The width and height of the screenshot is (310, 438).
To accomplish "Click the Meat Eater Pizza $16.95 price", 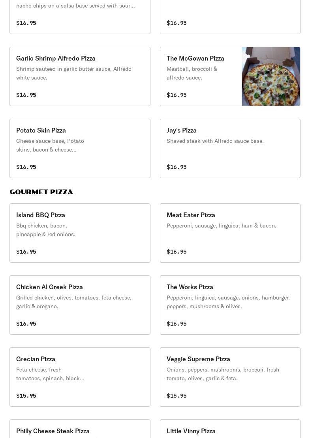I will tap(177, 252).
